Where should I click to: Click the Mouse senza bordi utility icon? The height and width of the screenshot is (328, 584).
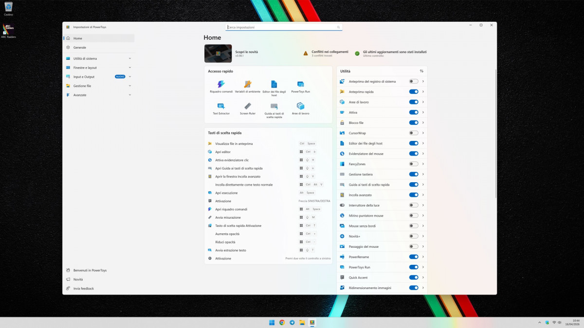pyautogui.click(x=343, y=226)
